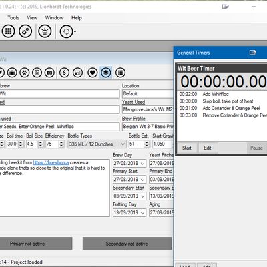Decrease Bottle Est value with down arrow
Image resolution: width=267 pixels, height=267 pixels.
tap(146, 146)
